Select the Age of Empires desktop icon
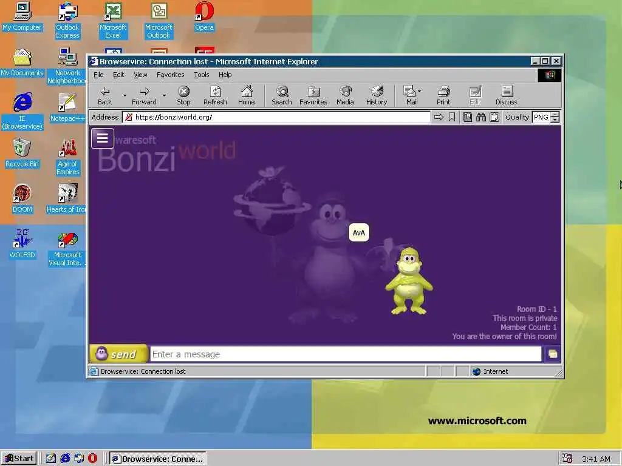The width and height of the screenshot is (622, 466). pyautogui.click(x=68, y=157)
